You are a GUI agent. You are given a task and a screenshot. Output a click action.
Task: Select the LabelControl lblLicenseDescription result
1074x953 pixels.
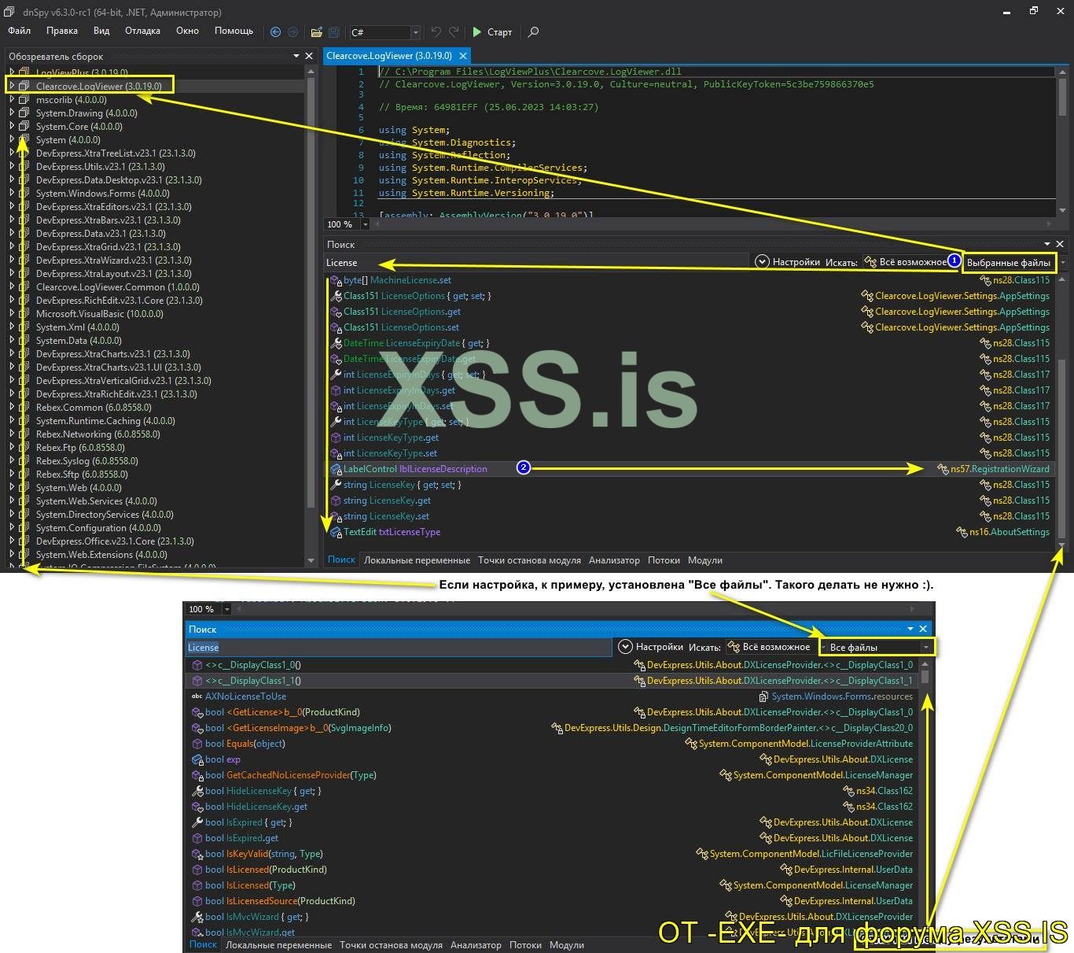pyautogui.click(x=415, y=469)
